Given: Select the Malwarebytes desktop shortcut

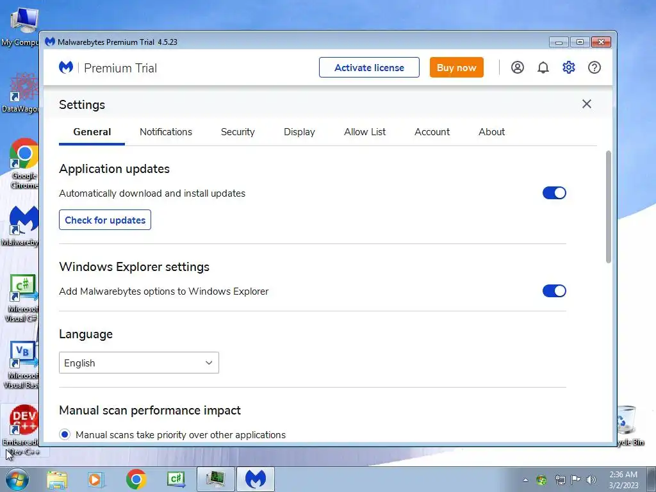Looking at the screenshot, I should [20, 226].
